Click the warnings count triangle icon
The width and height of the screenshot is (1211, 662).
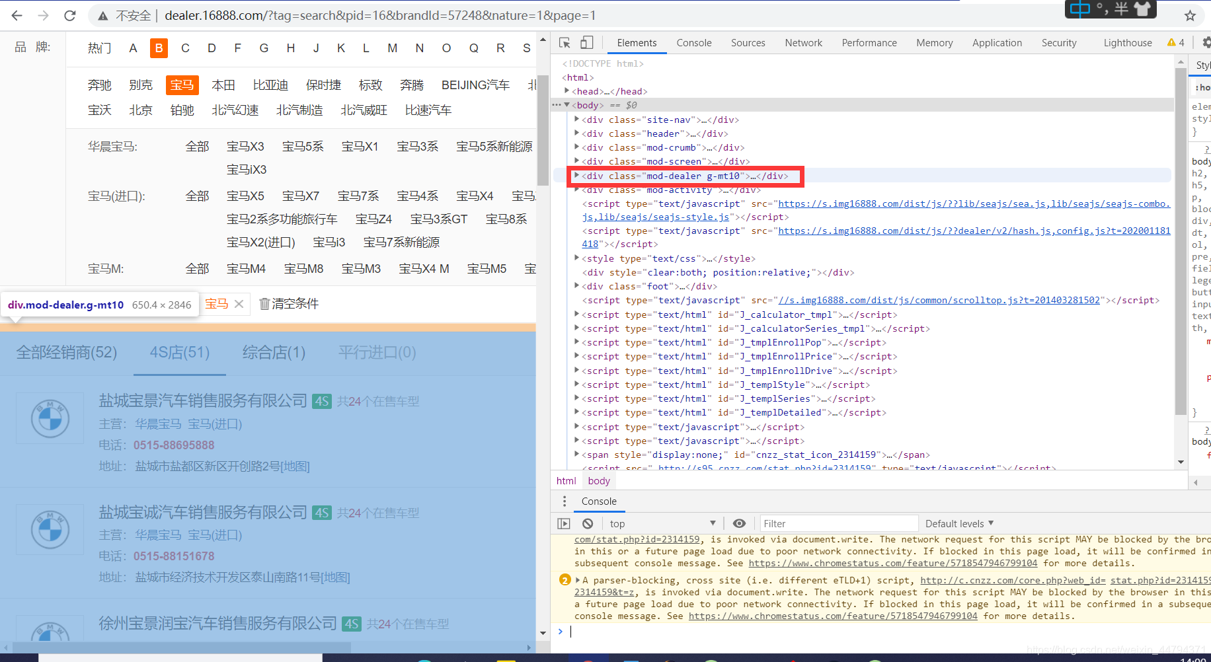(x=1171, y=42)
